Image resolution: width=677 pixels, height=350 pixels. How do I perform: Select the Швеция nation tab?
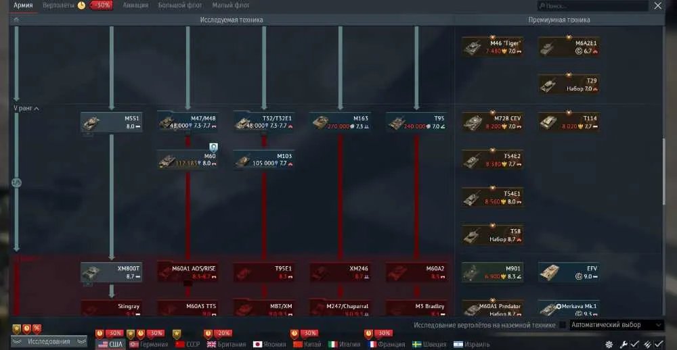pos(429,345)
